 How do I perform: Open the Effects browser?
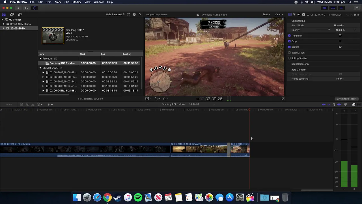tap(354, 105)
